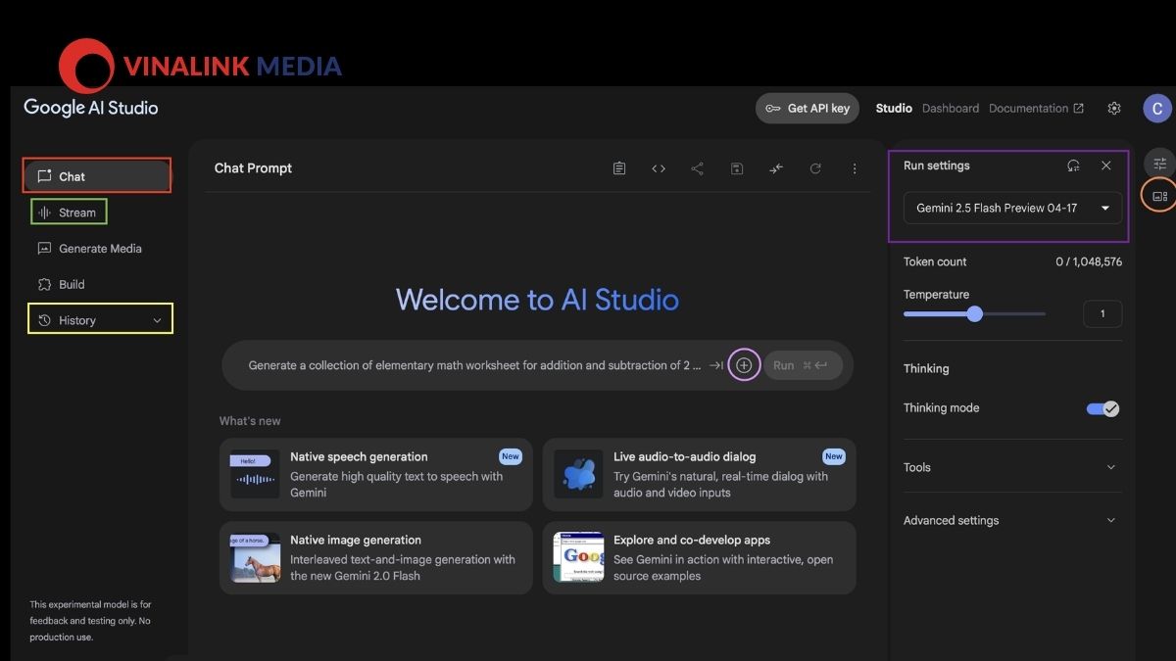Reset run settings to default icon
This screenshot has width=1176, height=661.
pos(1074,165)
